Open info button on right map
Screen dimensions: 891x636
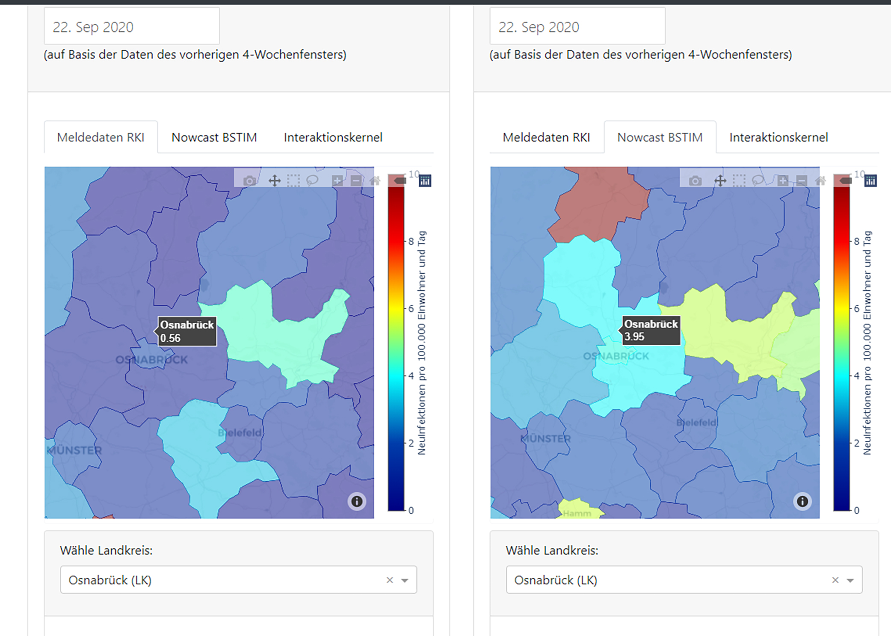(x=802, y=501)
